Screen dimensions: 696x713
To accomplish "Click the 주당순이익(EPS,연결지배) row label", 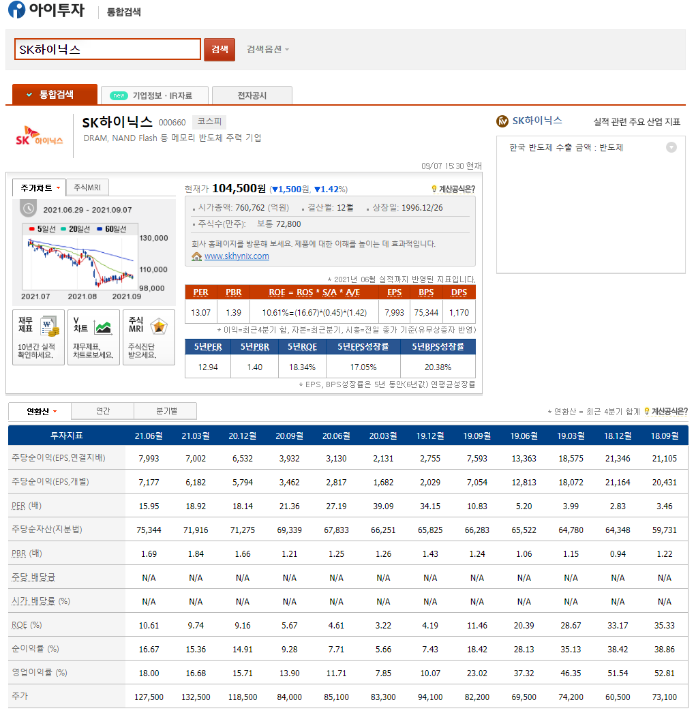I will pos(58,458).
